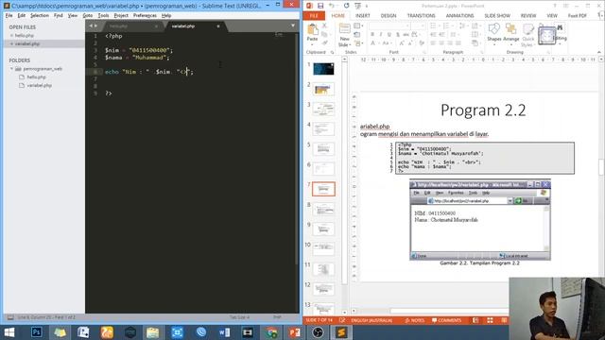Switch to the DESIGN ribbon tab
This screenshot has width=605, height=340.
389,15
